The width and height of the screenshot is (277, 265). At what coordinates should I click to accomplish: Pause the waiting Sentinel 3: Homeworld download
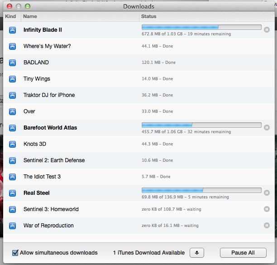tap(267, 209)
